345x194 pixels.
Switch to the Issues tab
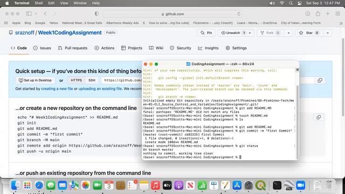(x=42, y=48)
